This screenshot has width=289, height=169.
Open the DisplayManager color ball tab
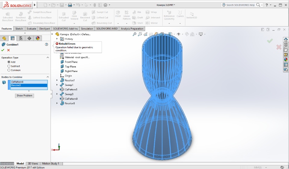click(x=38, y=38)
